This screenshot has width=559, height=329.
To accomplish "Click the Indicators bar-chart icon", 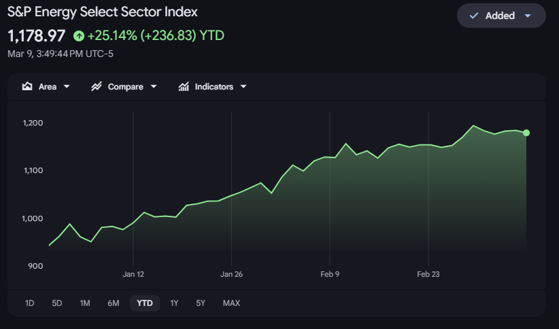I will click(x=184, y=87).
